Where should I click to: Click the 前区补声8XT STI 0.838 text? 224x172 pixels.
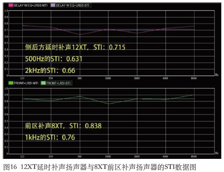tap(63, 126)
